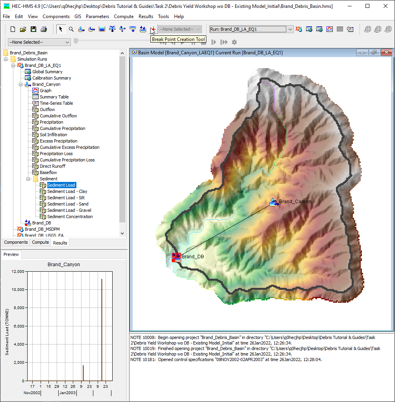Collapse the Brand_DB_LA_EQ1 run node

(x=13, y=66)
